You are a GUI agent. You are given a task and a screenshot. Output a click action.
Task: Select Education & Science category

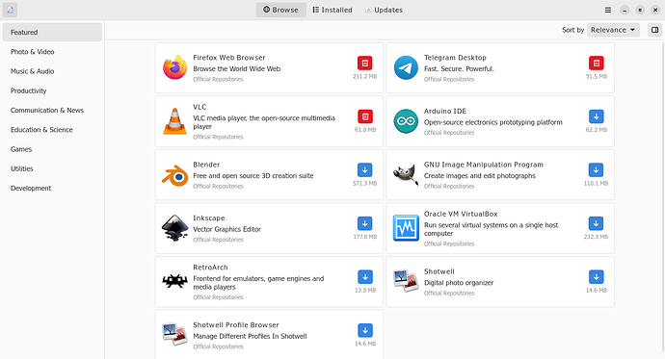coord(52,130)
